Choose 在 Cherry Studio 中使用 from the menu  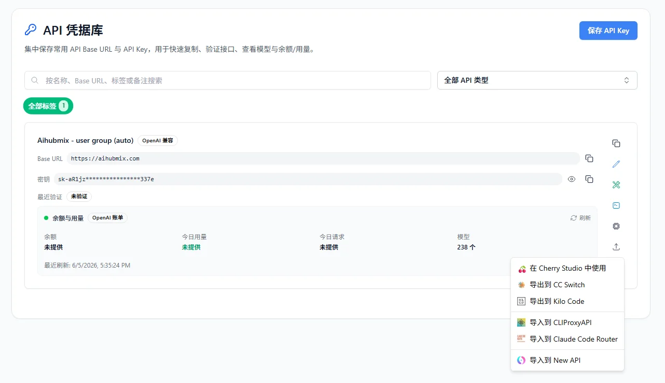tap(567, 268)
